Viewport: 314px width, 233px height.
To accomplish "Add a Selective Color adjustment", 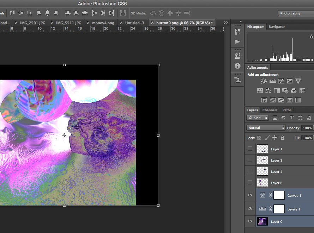I will click(x=290, y=100).
